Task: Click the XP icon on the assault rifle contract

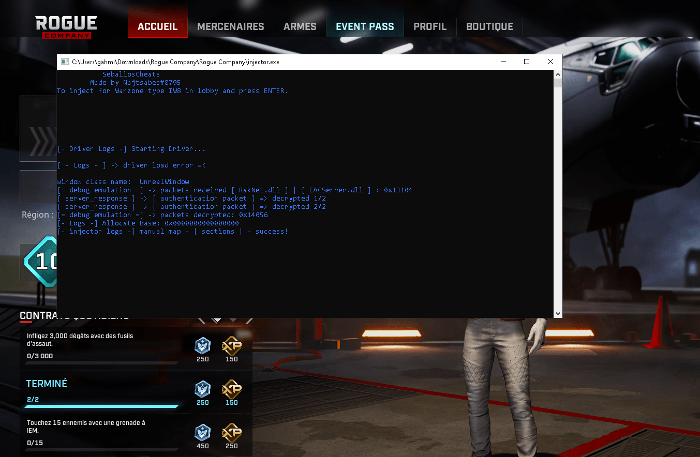Action: pyautogui.click(x=232, y=346)
